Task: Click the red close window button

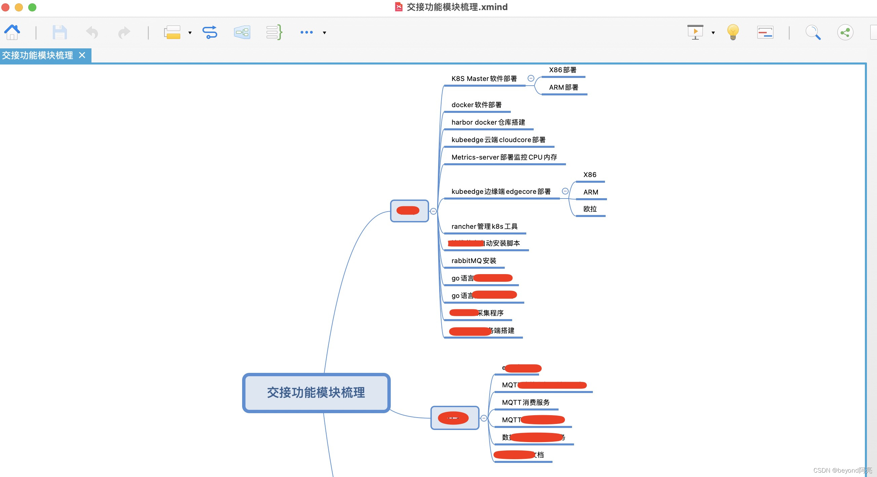Action: (x=5, y=7)
